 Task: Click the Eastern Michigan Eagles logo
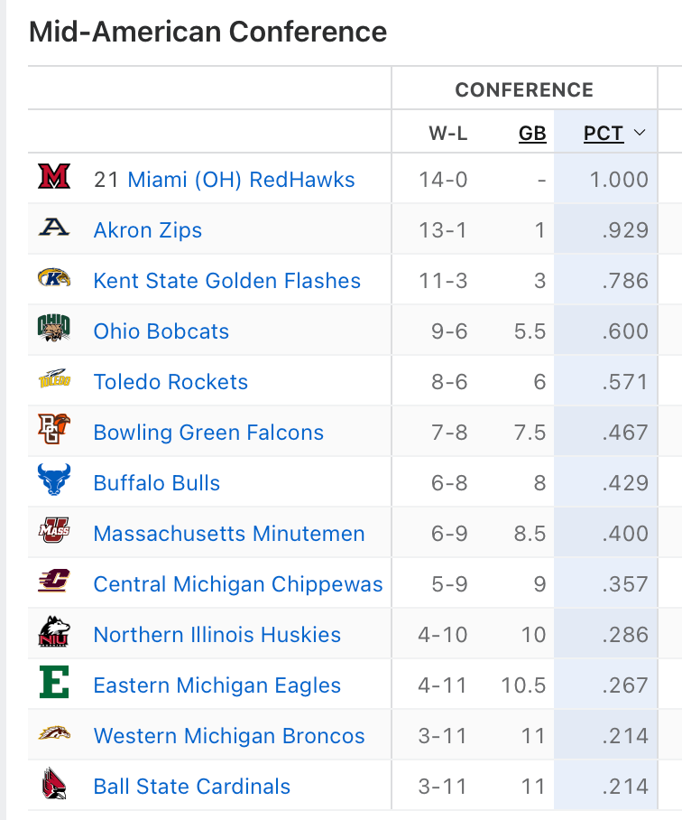coord(54,685)
